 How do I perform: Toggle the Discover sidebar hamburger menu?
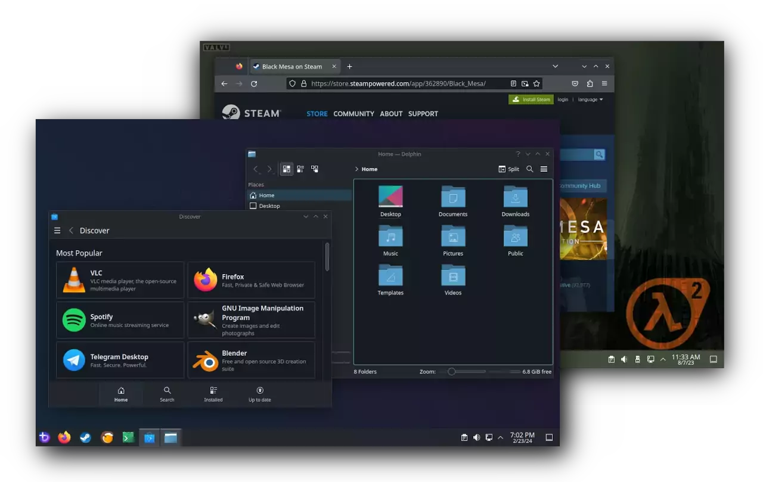click(x=57, y=231)
